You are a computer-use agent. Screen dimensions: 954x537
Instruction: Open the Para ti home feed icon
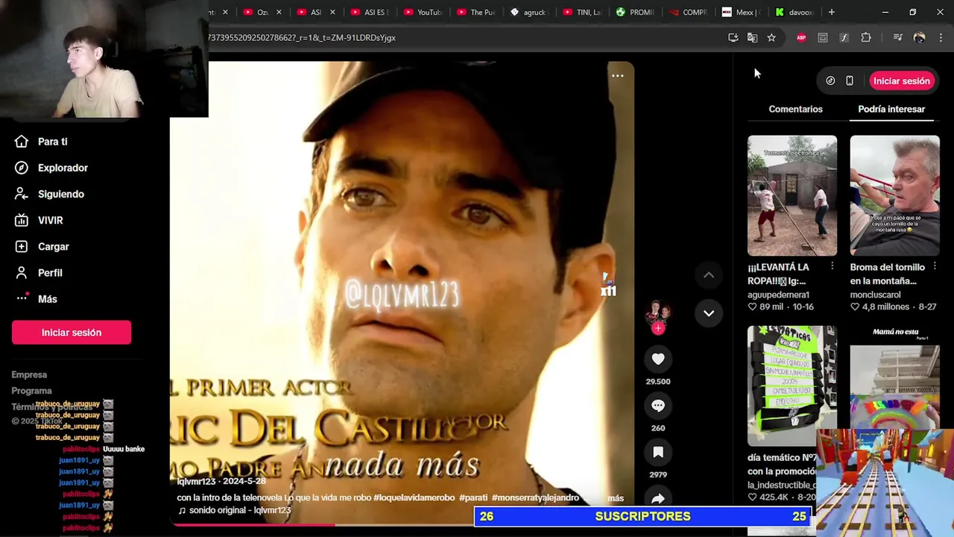(x=22, y=142)
